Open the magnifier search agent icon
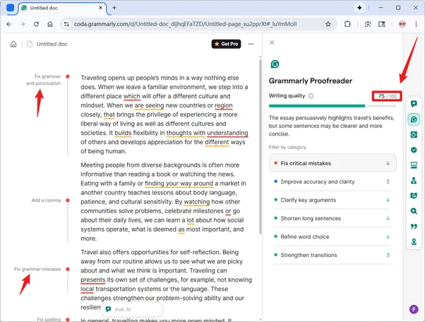 click(414, 211)
